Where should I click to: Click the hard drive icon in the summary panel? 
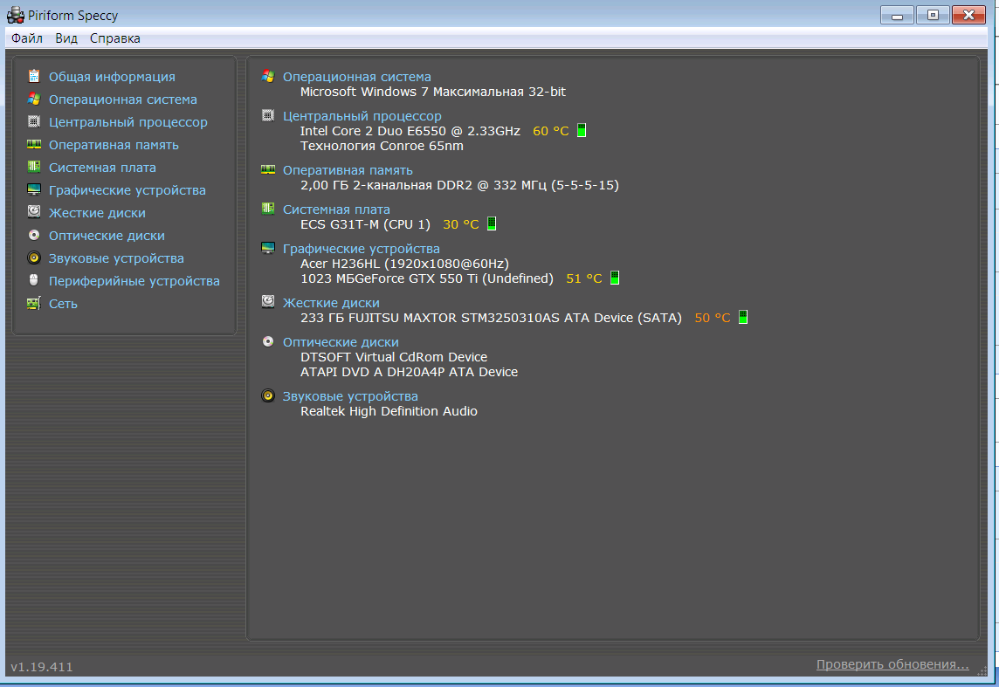tap(268, 302)
